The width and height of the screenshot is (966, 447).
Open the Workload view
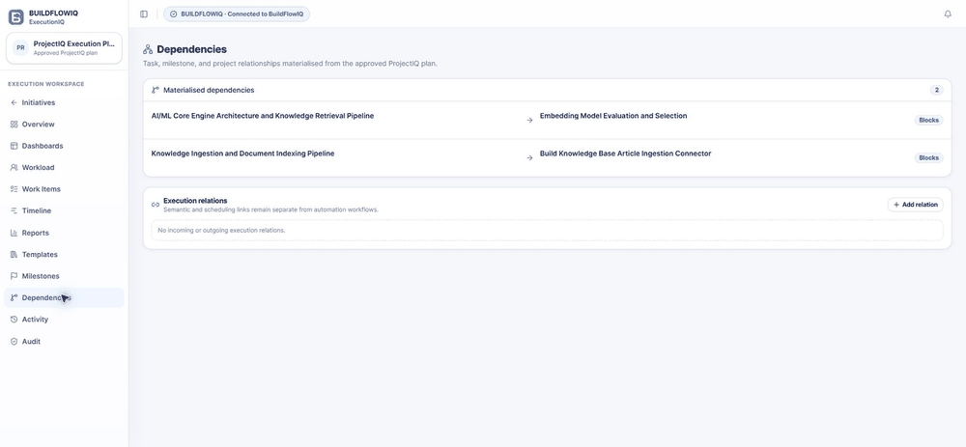64,167
